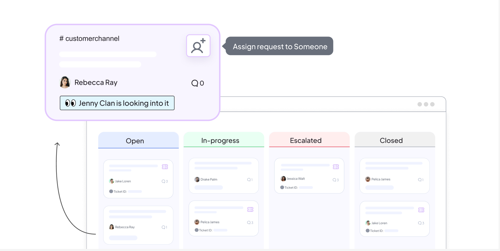Click comment icon on Jake Loren's Closed card
This screenshot has height=251, width=500.
[420, 223]
